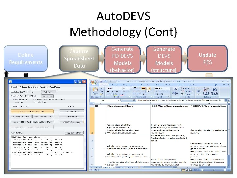Click the Set Folder button
Screen dimensions: 237x178
[x=49, y=92]
